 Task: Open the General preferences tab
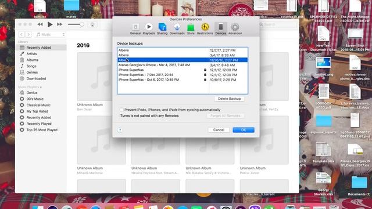(x=135, y=29)
